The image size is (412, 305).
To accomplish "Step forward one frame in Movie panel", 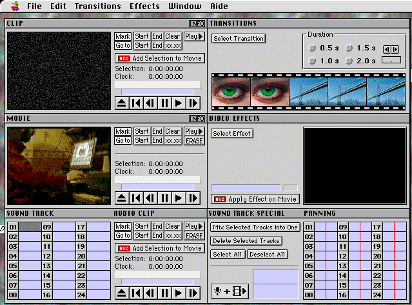I will click(x=193, y=198).
